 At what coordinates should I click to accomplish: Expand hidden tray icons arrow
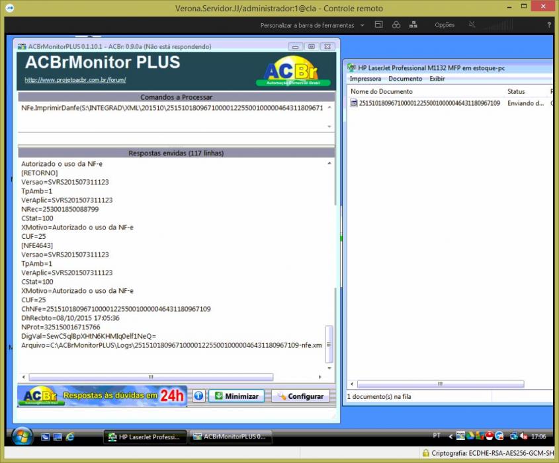451,437
